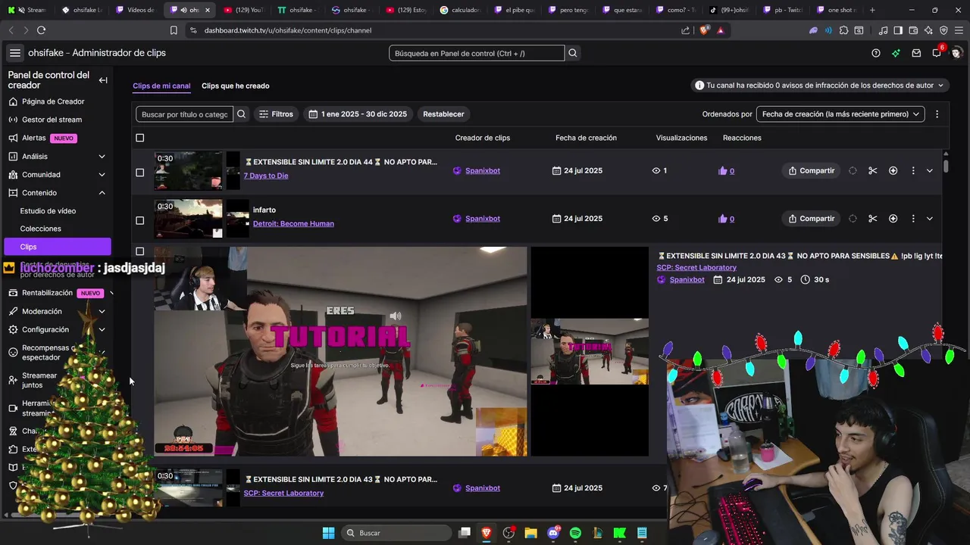Click the Restablecer button
The height and width of the screenshot is (545, 970).
tap(443, 114)
